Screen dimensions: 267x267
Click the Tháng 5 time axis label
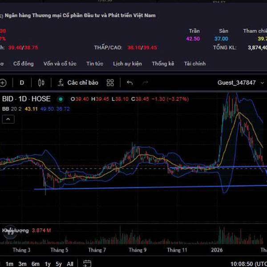click(59, 250)
